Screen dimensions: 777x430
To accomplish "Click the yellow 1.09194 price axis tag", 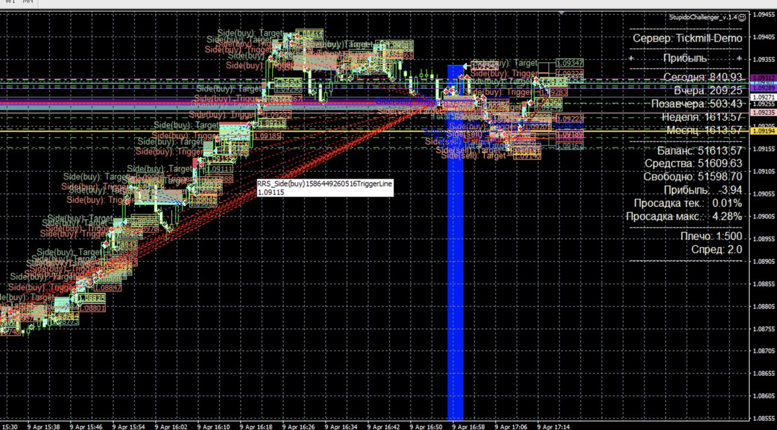I will tap(763, 131).
